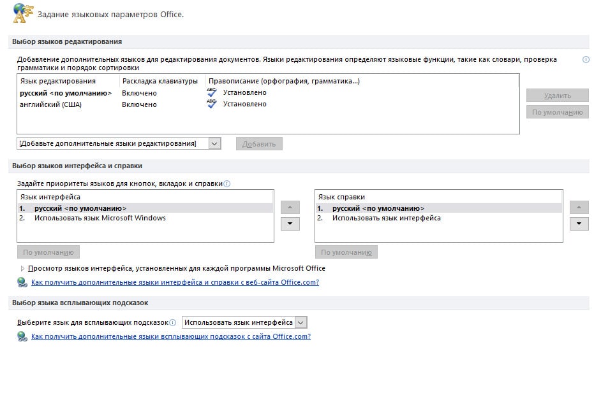Open link about additional ScreenTip languages
This screenshot has height=393, width=594.
[171, 336]
